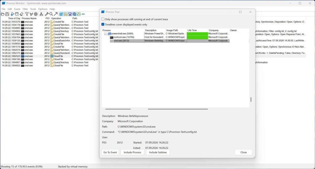Open the Tools menu
The width and height of the screenshot is (315, 169).
point(33,9)
